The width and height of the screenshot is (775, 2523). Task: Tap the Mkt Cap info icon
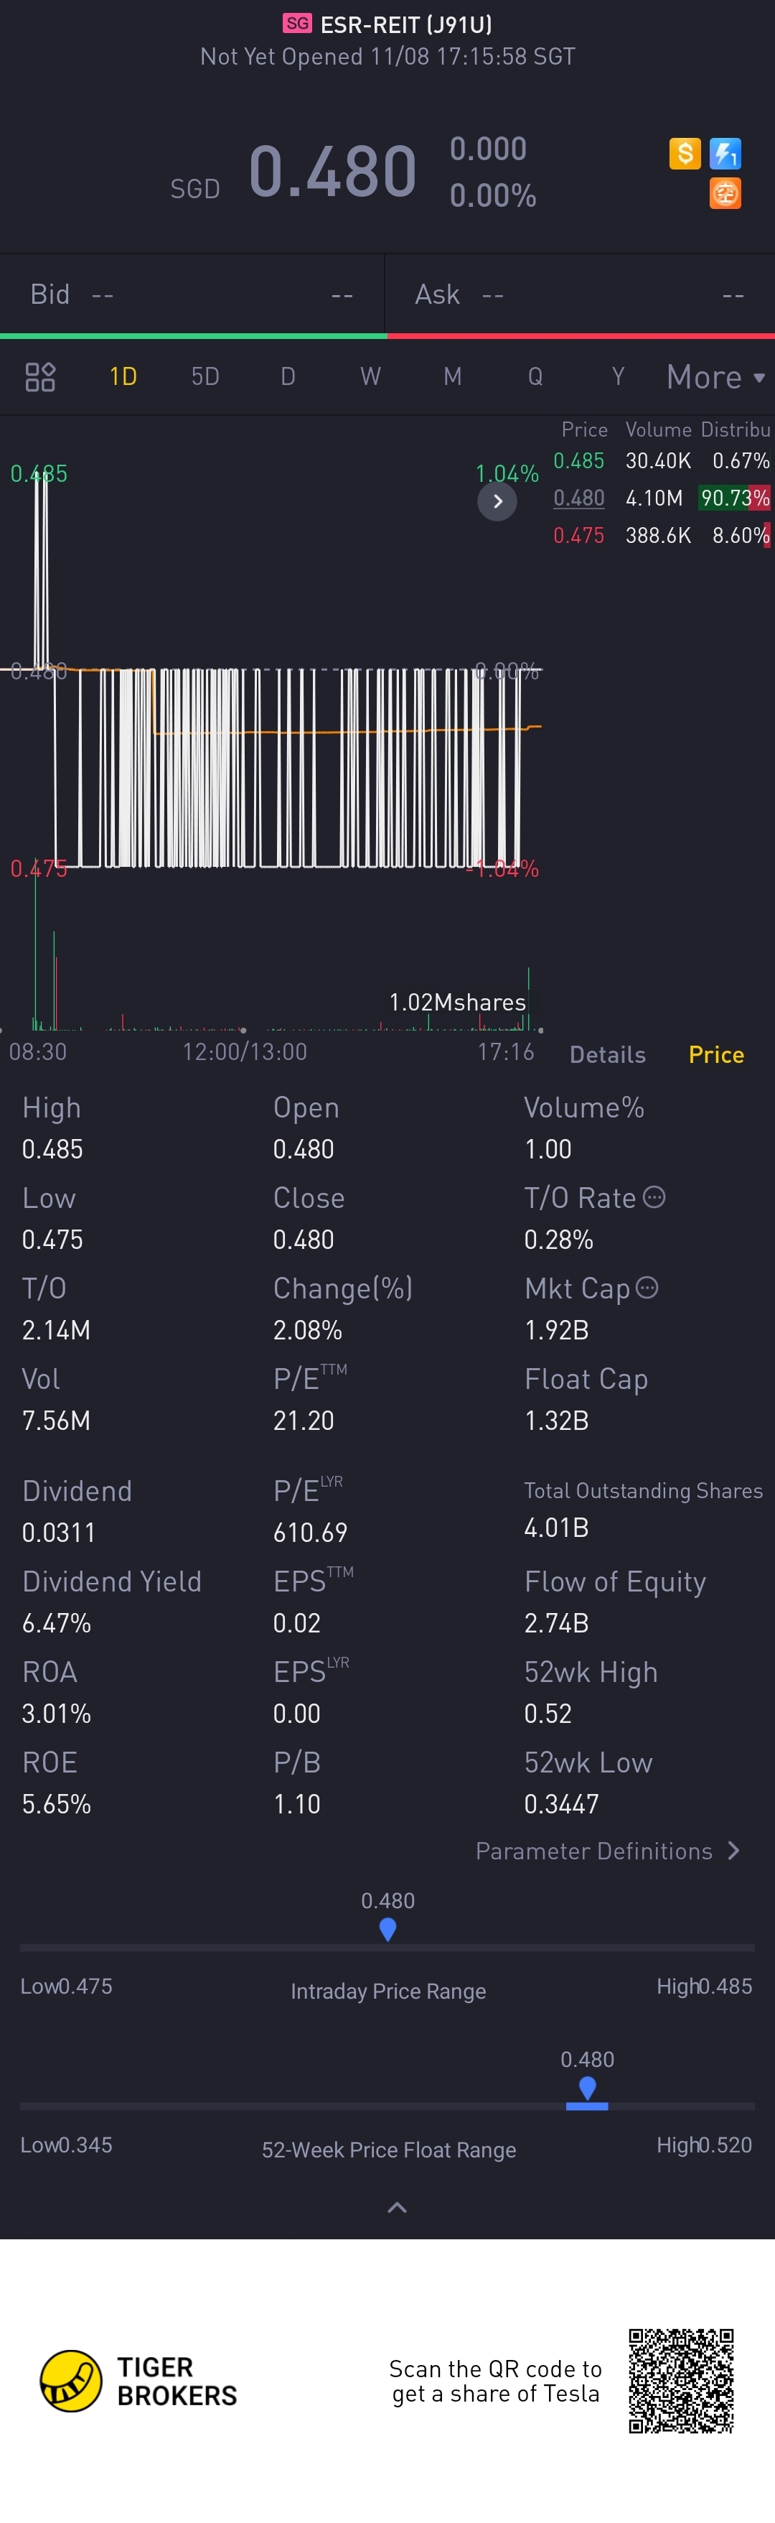click(647, 1287)
